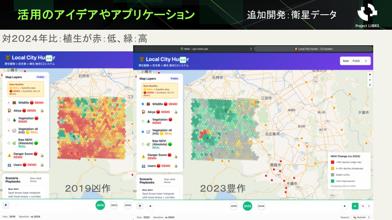Click the Vegetation tree icon in the 2023 layer list
Image resolution: width=392 pixels, height=220 pixels.
click(148, 121)
